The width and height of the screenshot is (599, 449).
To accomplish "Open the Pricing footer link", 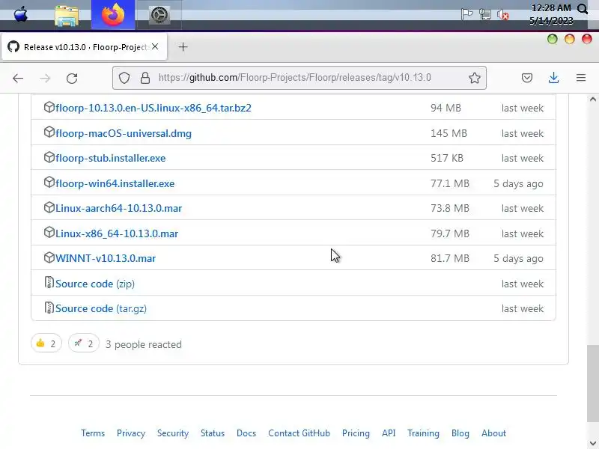I will pyautogui.click(x=356, y=433).
